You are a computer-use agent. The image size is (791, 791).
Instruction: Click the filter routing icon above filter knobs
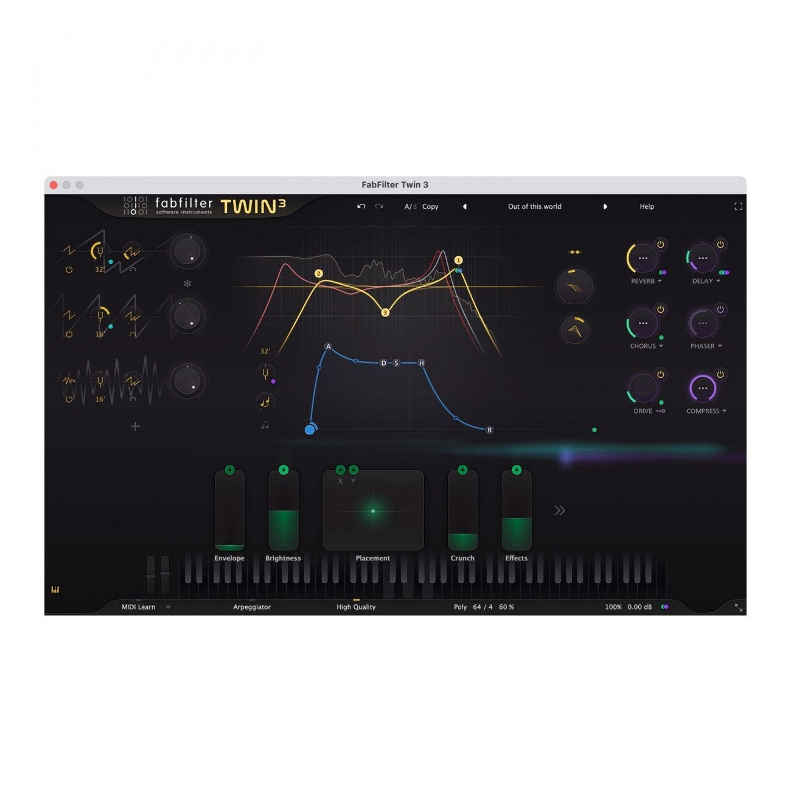(x=574, y=252)
